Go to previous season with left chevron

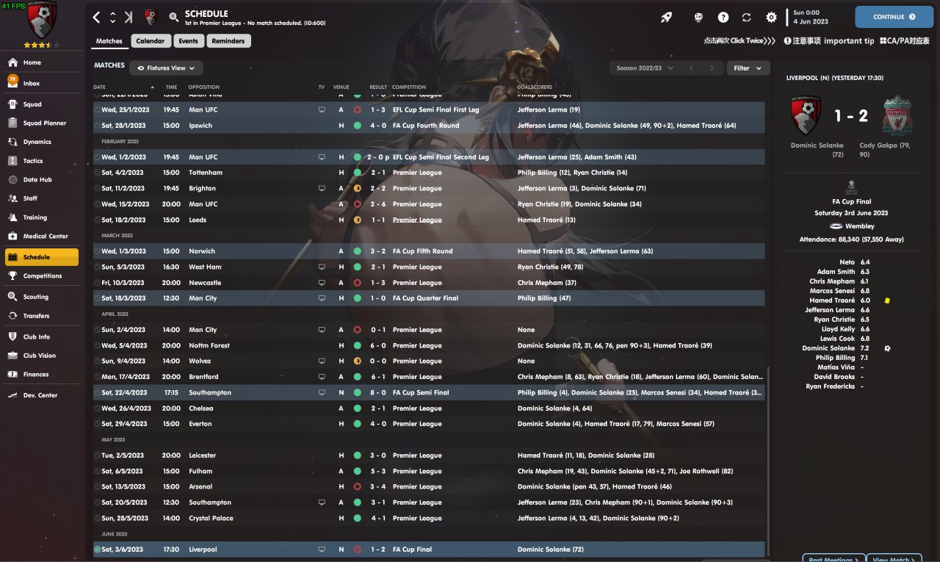690,68
